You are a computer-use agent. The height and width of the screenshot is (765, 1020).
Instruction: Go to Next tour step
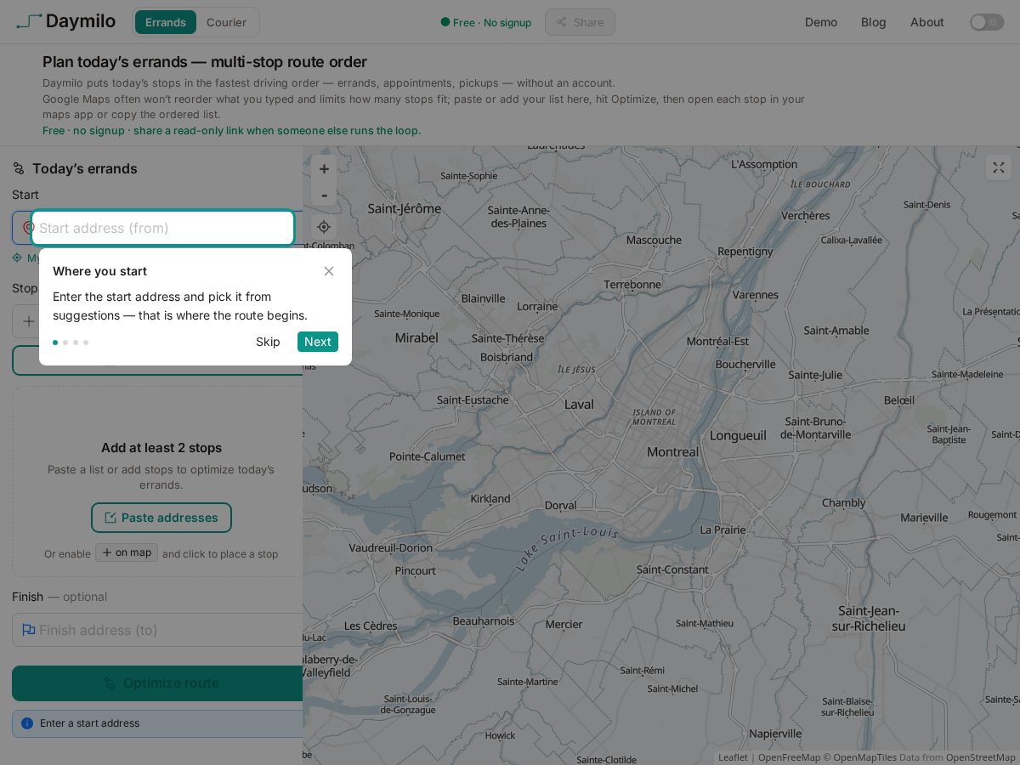click(318, 342)
